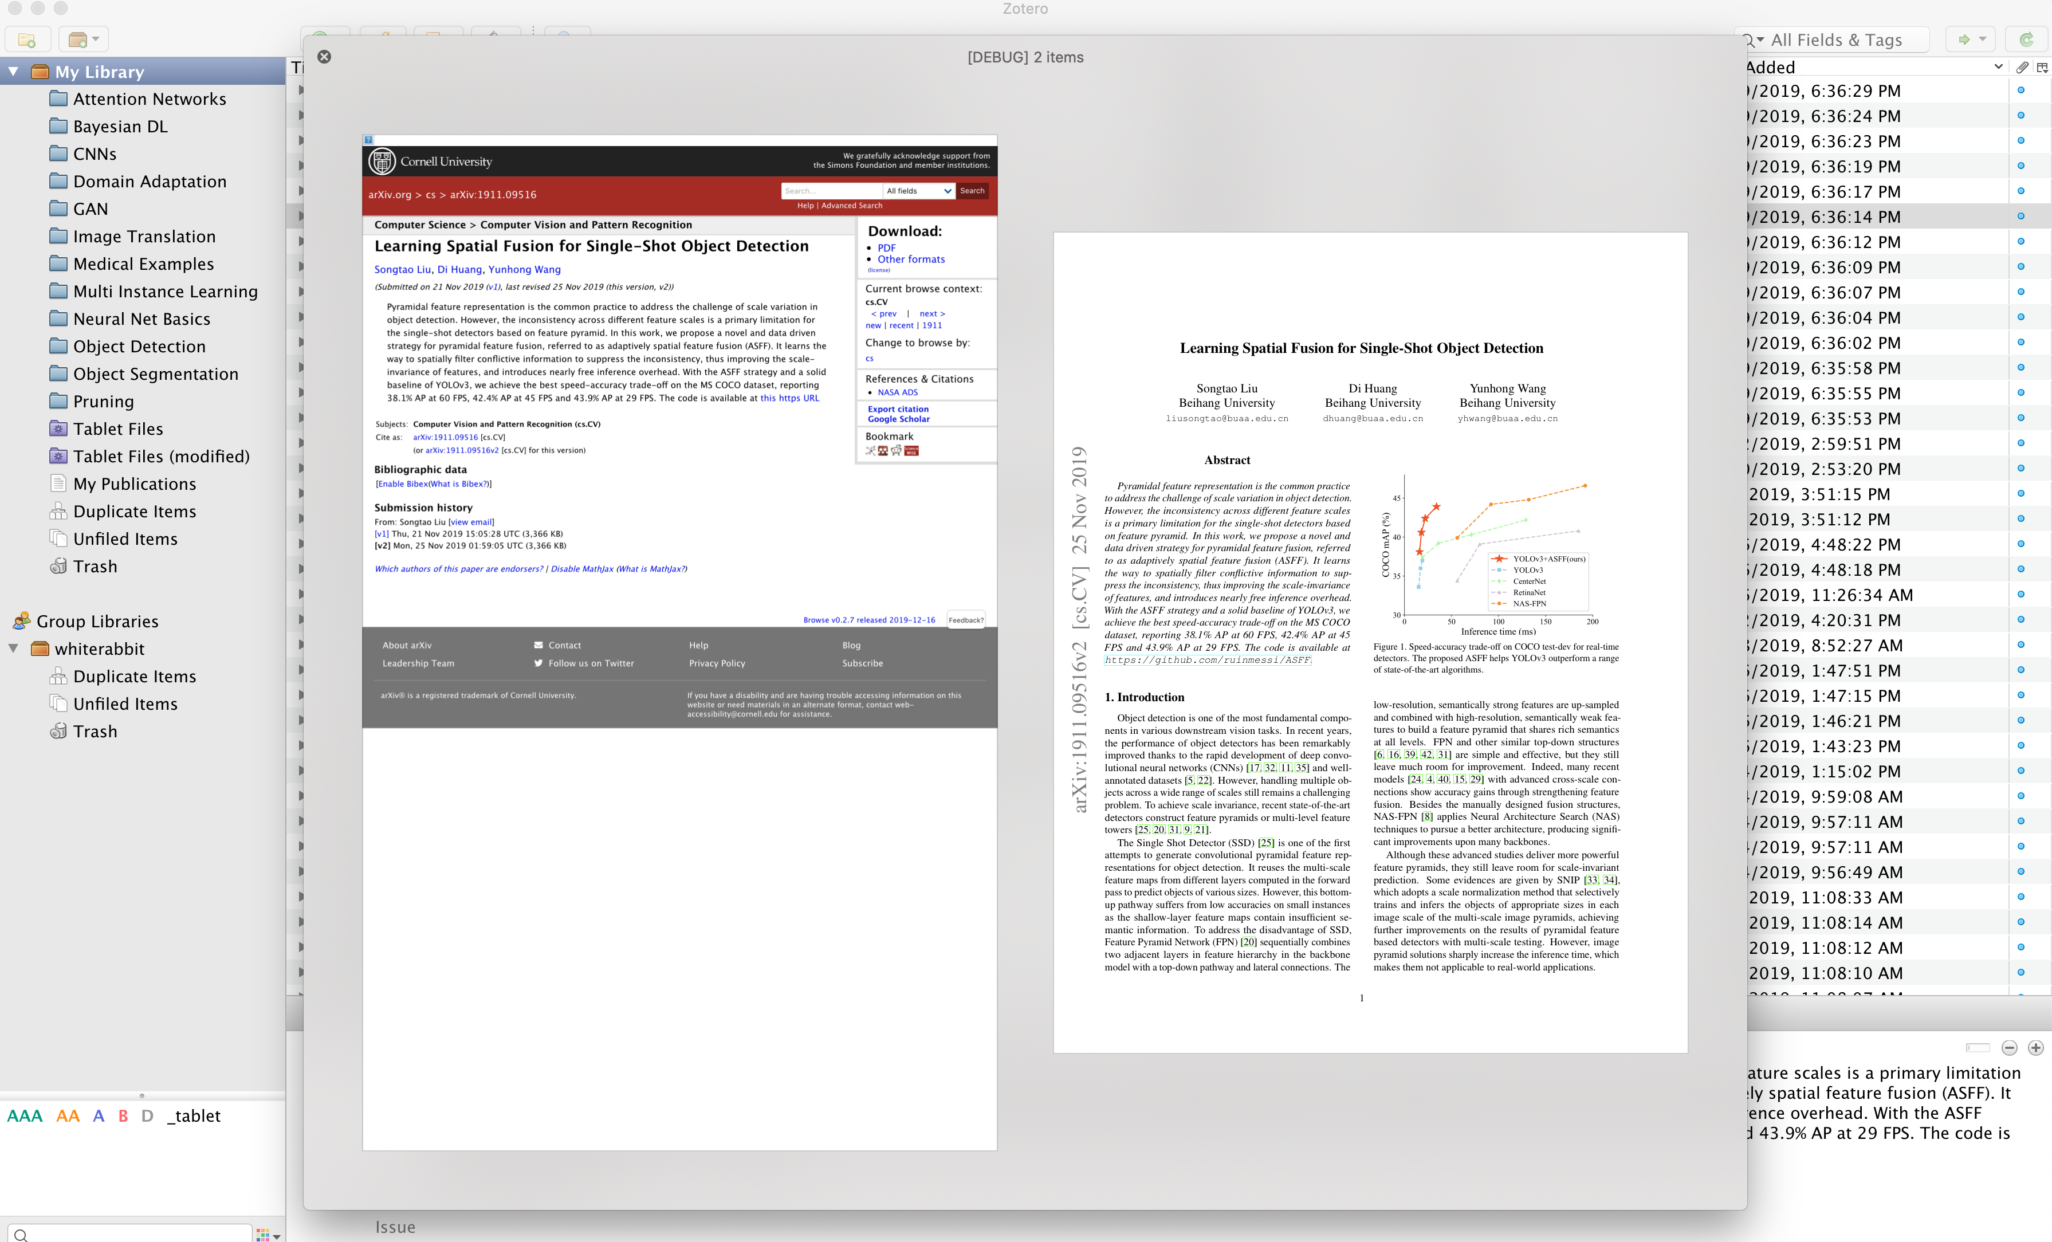This screenshot has height=1242, width=2052.
Task: Click PDF page thumbnail of paper
Action: pyautogui.click(x=1370, y=642)
